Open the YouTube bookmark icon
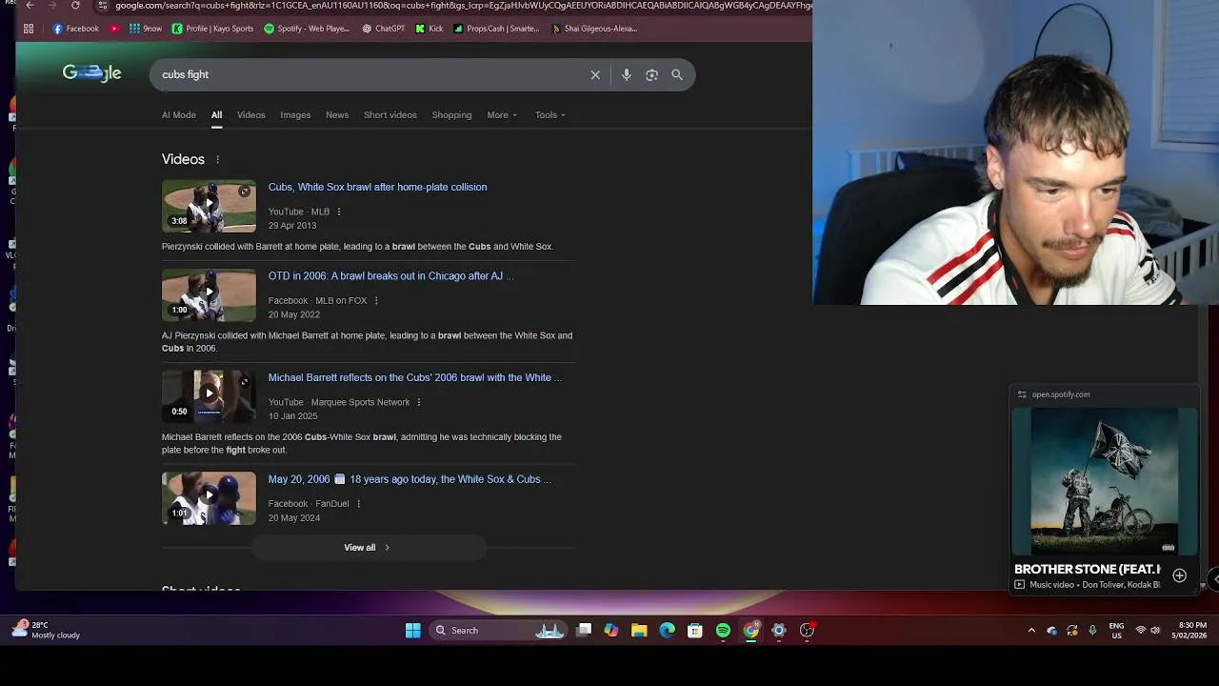The width and height of the screenshot is (1219, 686). coord(114,29)
